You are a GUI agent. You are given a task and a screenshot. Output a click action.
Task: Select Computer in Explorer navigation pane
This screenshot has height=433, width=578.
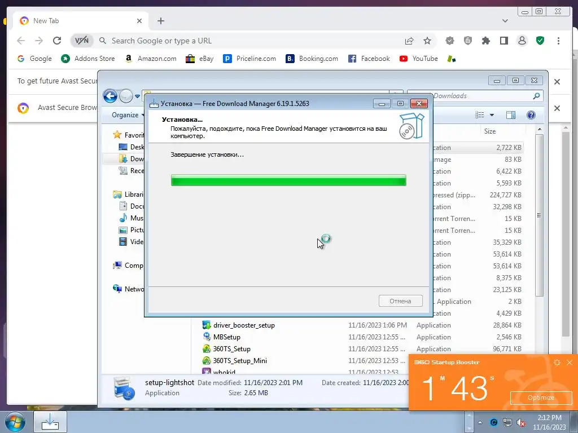point(129,266)
